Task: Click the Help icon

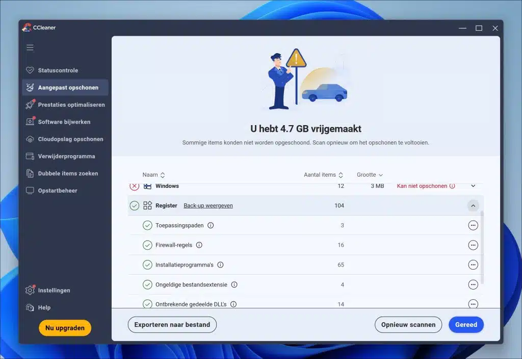Action: [30, 307]
